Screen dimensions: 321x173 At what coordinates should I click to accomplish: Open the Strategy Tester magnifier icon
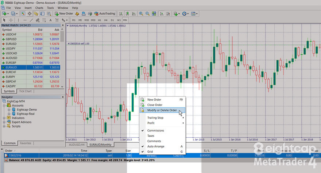(49, 14)
